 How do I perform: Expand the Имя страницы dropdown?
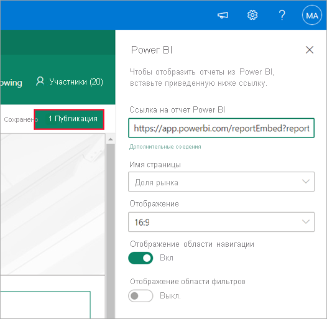[221, 182]
